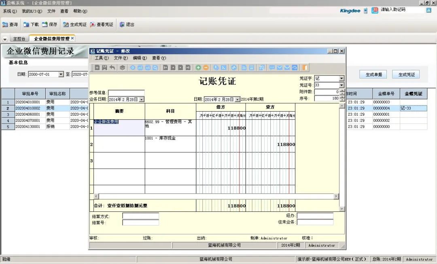Click the blue sigma balance icon
Image resolution: width=437 pixels, height=264 pixels.
[223, 68]
